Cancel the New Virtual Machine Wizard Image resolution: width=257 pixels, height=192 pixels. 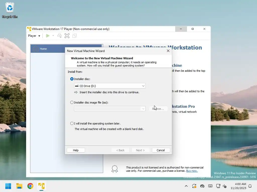tap(161, 150)
